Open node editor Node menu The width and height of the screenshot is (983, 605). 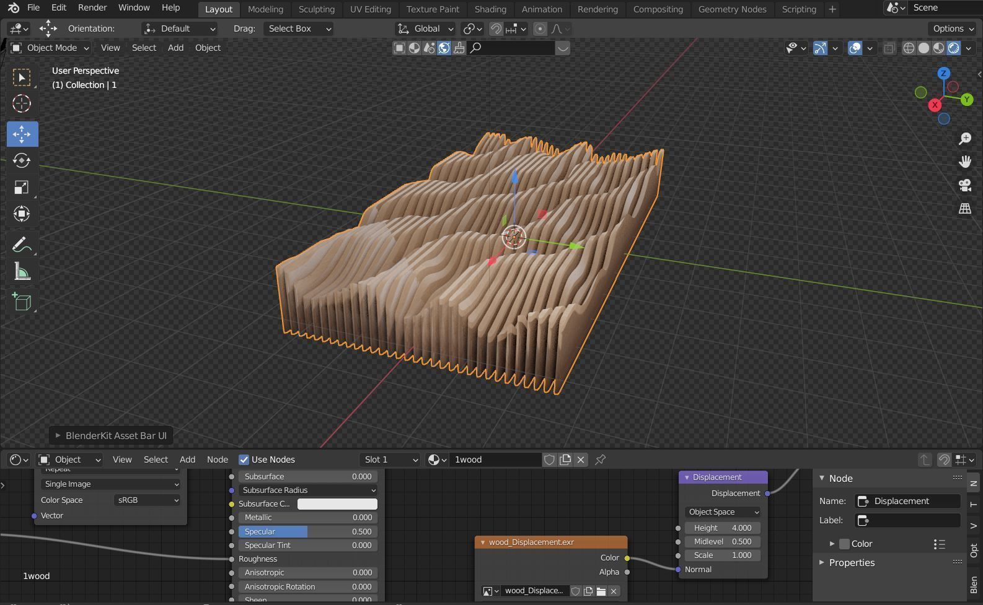pos(218,459)
